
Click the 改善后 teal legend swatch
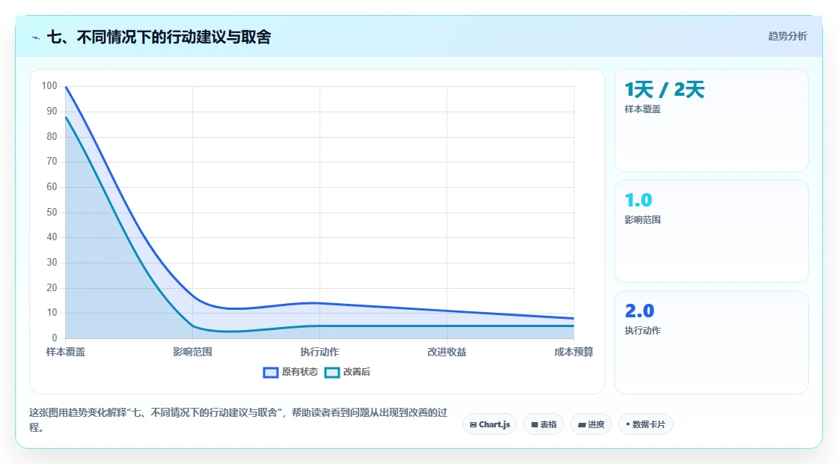point(332,373)
